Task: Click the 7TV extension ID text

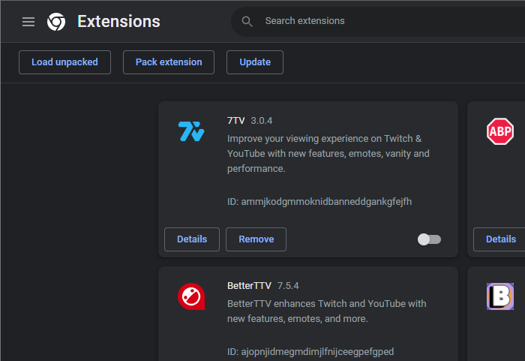Action: pos(319,202)
